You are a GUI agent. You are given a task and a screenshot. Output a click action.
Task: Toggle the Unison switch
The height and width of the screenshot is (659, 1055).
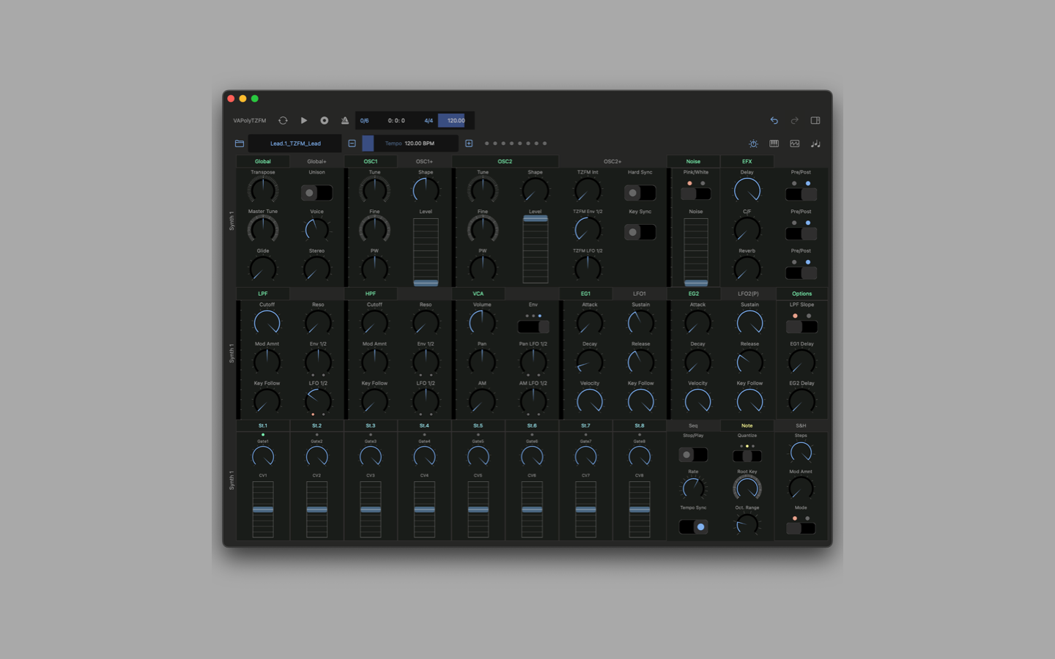pos(317,193)
